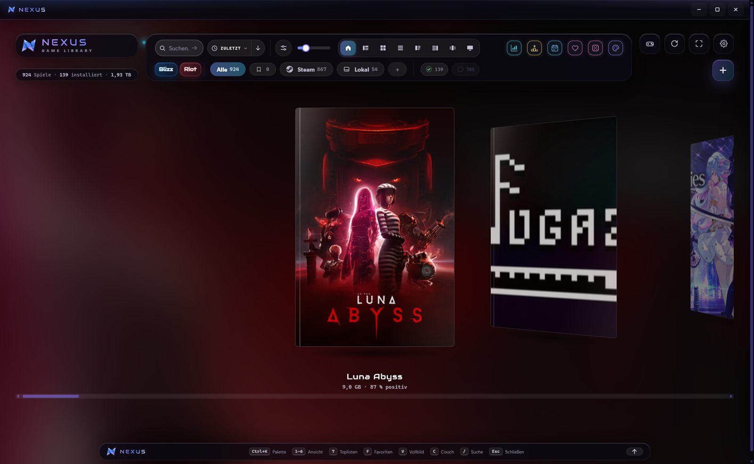The image size is (754, 464).
Task: Select the Lokal 54 tab
Action: [x=361, y=69]
